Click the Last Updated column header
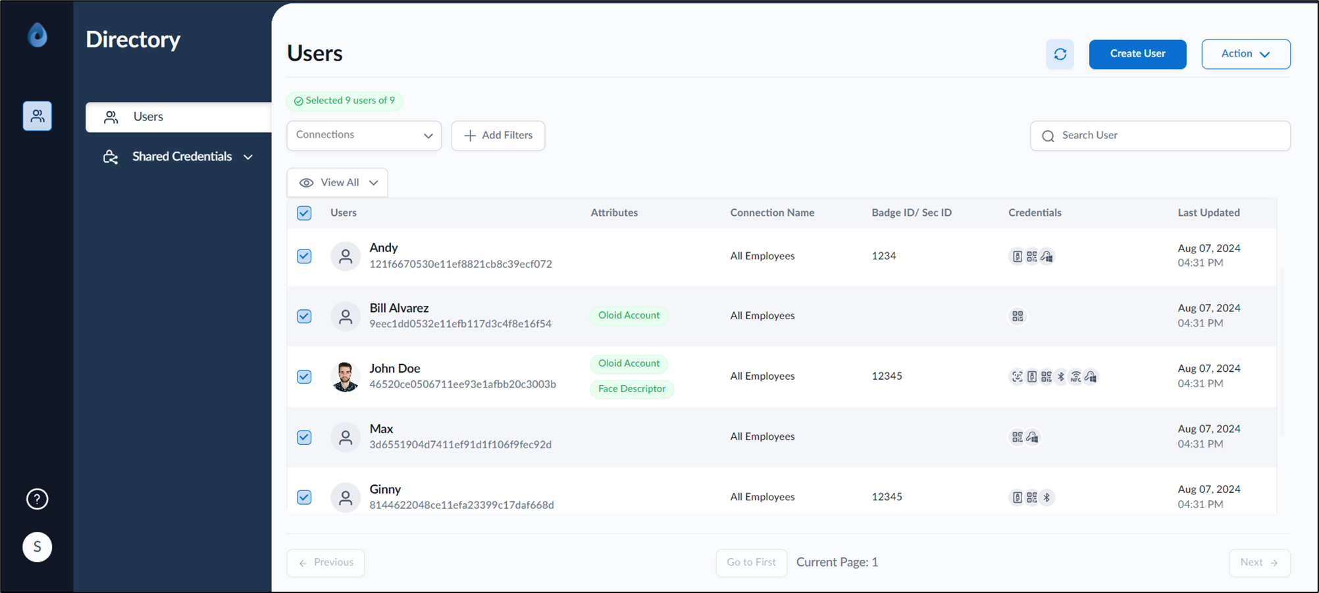This screenshot has width=1319, height=593. pyautogui.click(x=1208, y=213)
